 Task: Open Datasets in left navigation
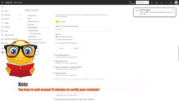pos(7,27)
